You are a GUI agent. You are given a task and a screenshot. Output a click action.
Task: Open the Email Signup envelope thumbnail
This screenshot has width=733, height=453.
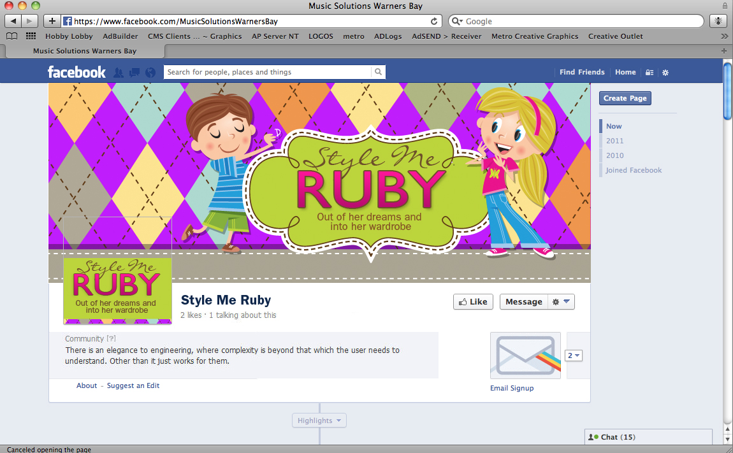tap(525, 356)
